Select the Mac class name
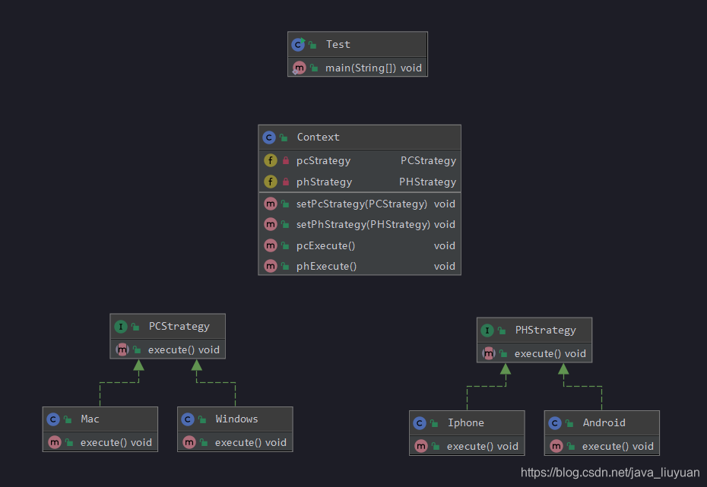Screen dimensions: 707x487 (90, 419)
